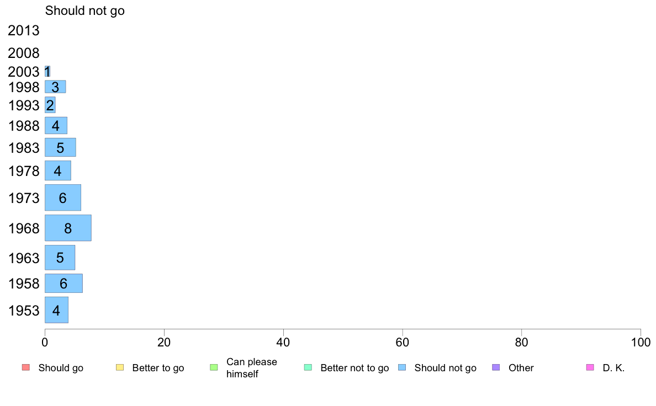This screenshot has height=406, width=656.
Task: Click the 1973 bar labeled 6
Action: click(63, 197)
